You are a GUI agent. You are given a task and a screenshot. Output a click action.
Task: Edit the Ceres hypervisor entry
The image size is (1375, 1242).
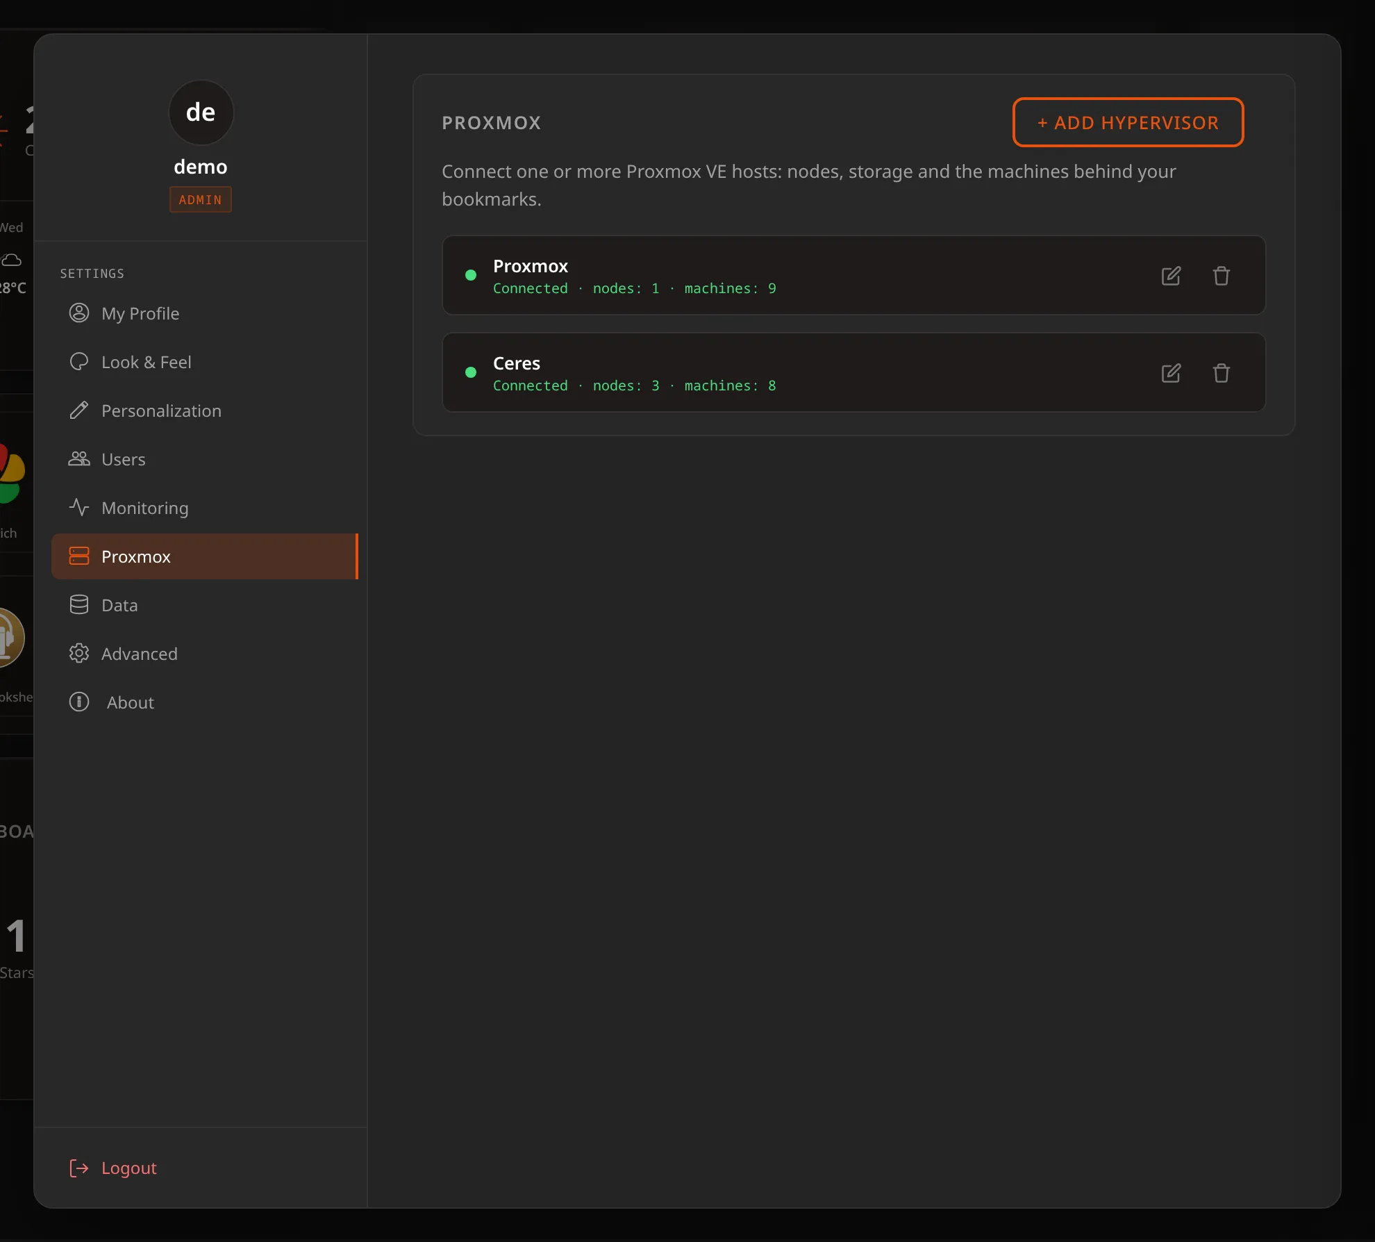tap(1171, 373)
